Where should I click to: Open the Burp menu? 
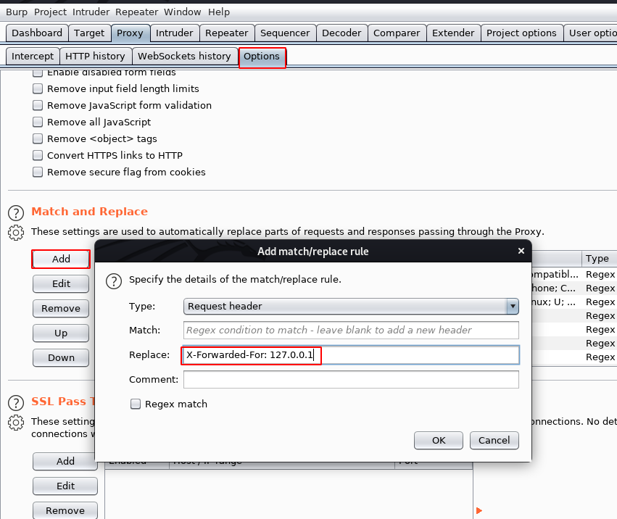(x=17, y=12)
